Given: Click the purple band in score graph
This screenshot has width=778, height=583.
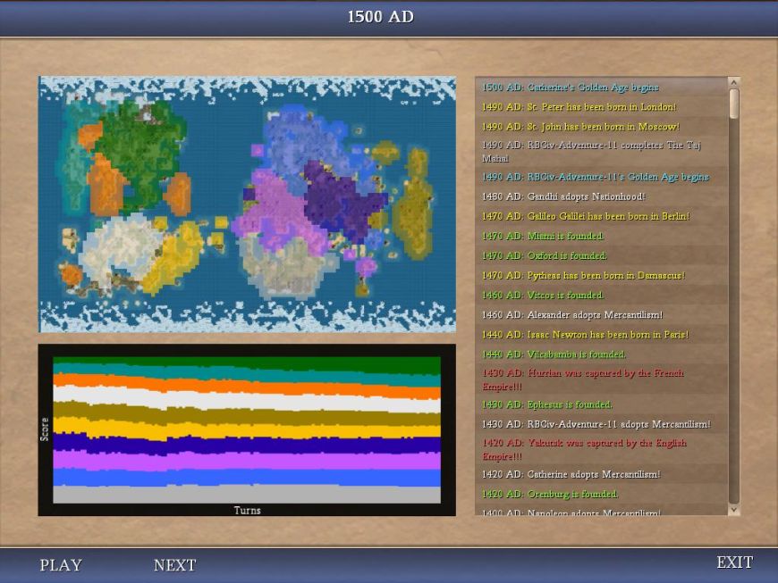Looking at the screenshot, I should 247,461.
